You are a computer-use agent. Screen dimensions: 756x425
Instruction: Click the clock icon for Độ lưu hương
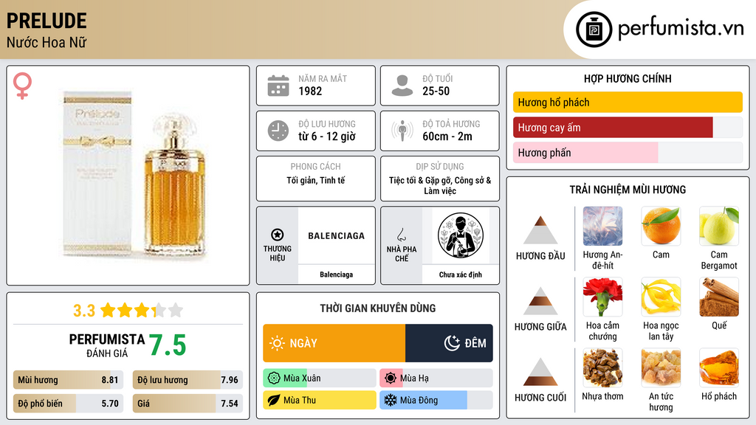click(x=278, y=131)
